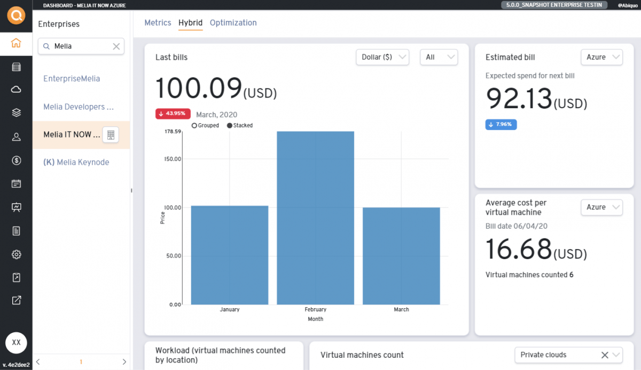Open the layers stack icon in sidebar
This screenshot has height=370, width=641.
(16, 112)
